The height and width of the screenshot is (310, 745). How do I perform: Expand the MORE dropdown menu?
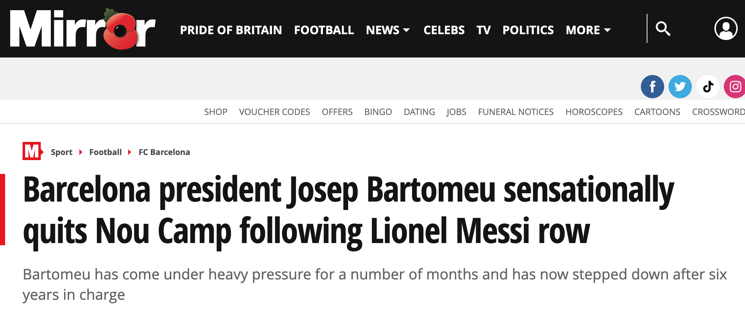[x=588, y=30]
